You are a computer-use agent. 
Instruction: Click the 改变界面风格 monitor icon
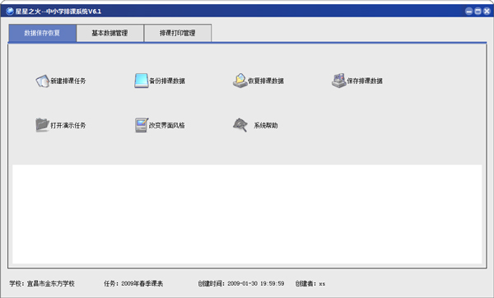click(142, 125)
